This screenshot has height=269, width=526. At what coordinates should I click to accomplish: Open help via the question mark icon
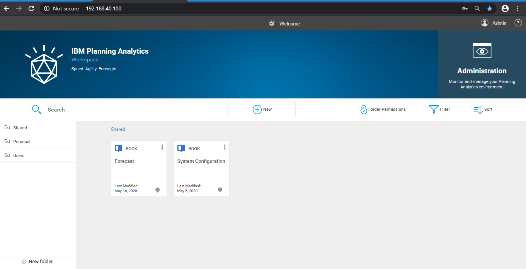518,23
